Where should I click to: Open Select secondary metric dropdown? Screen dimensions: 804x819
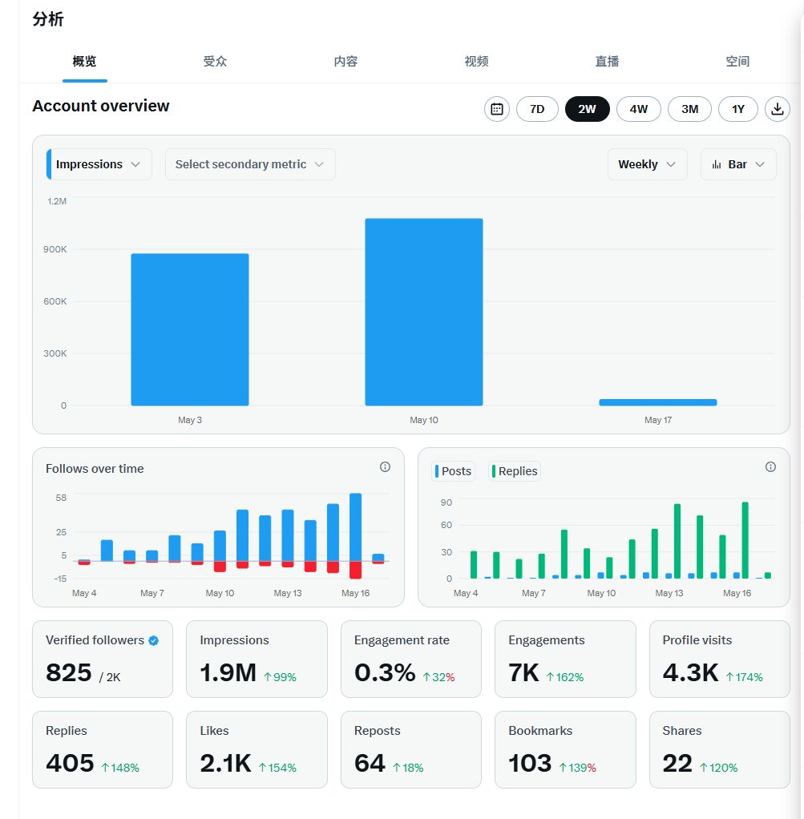click(250, 164)
